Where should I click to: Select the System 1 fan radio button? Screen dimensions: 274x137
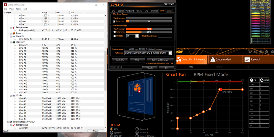tap(137, 129)
